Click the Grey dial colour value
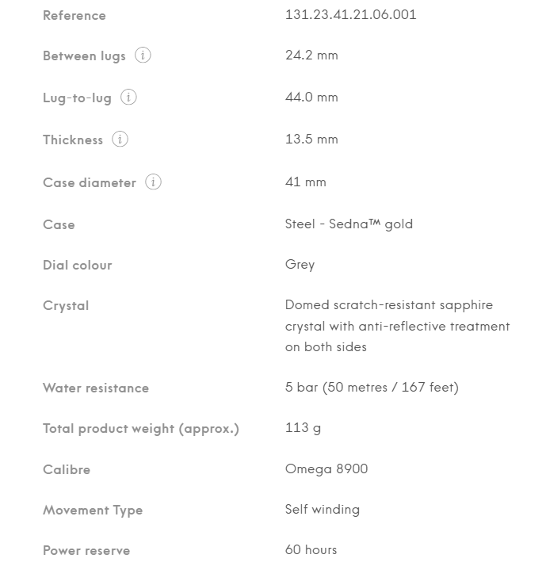546x566 pixels. [300, 265]
